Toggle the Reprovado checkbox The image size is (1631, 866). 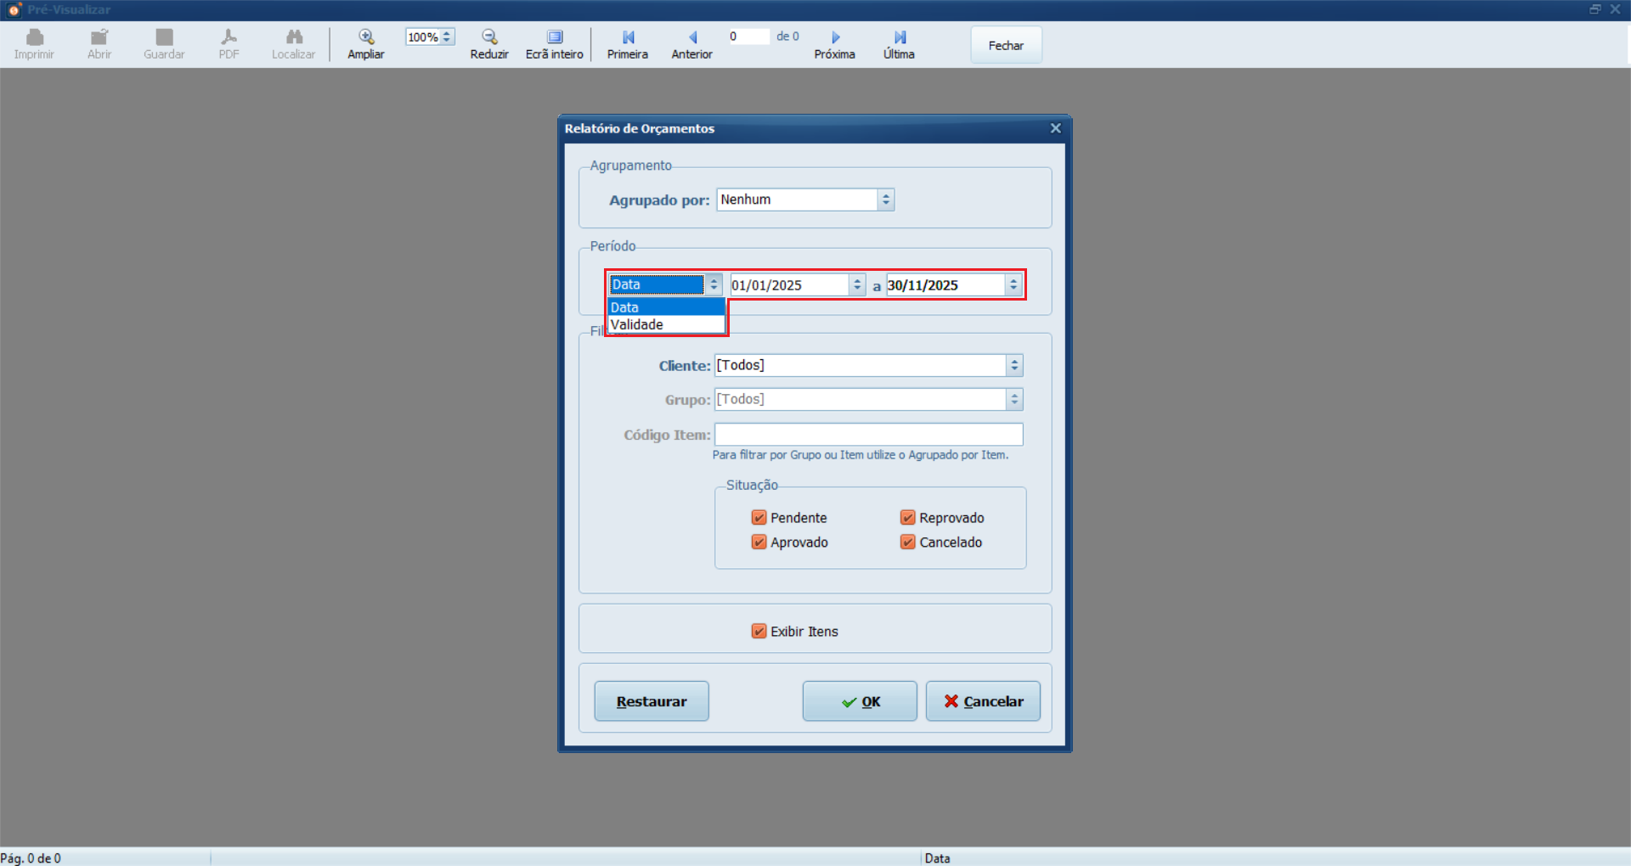point(907,518)
